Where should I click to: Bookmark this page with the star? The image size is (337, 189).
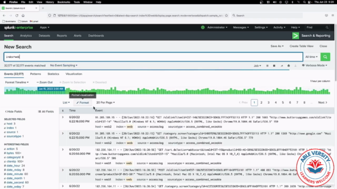pyautogui.click(x=226, y=15)
